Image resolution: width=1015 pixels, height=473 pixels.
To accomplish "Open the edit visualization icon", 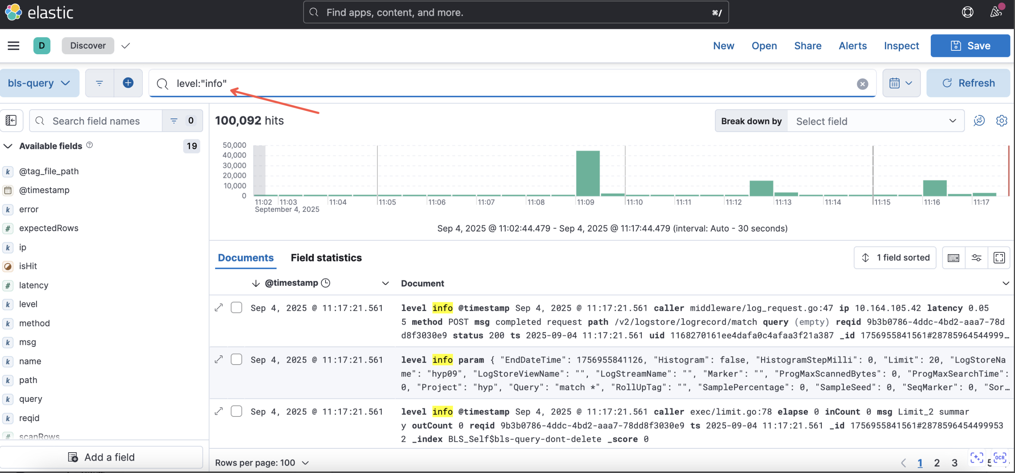I will 979,120.
